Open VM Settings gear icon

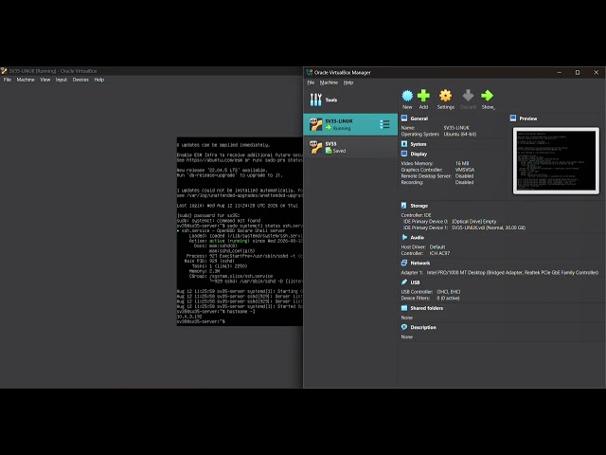[x=445, y=96]
